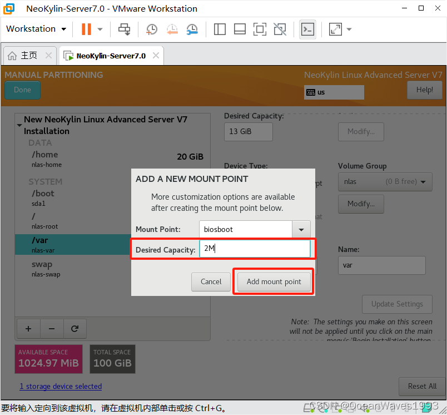Click Modify next to Desired Capacity

[361, 131]
